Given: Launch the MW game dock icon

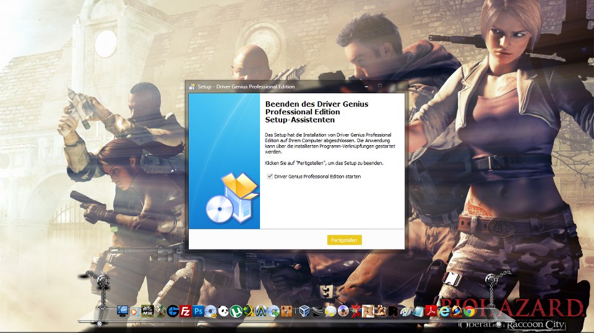Looking at the screenshot, I should [x=147, y=311].
